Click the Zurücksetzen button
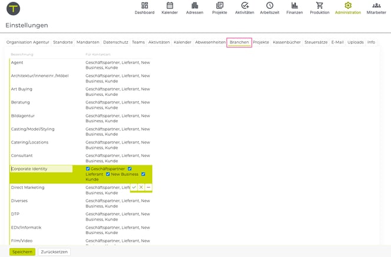Screen dimensions: 391x257 point(54,252)
